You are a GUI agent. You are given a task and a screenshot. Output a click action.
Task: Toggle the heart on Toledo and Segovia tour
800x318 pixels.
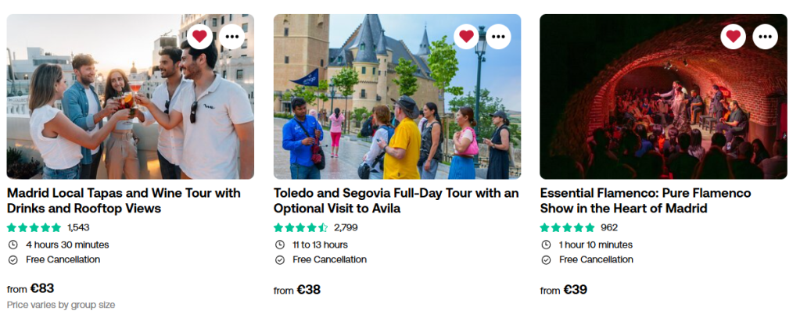tap(466, 36)
